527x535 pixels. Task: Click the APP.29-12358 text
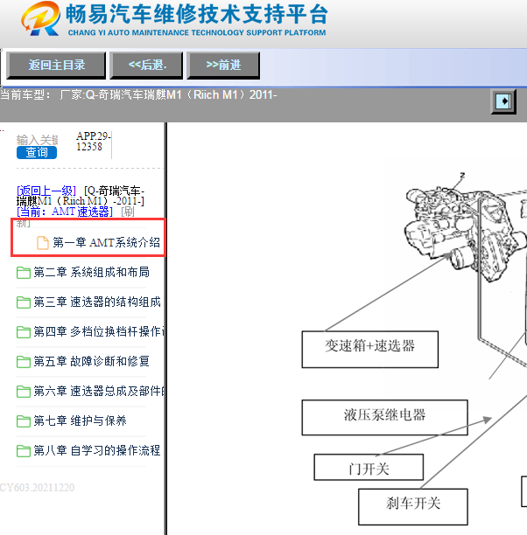coord(93,142)
